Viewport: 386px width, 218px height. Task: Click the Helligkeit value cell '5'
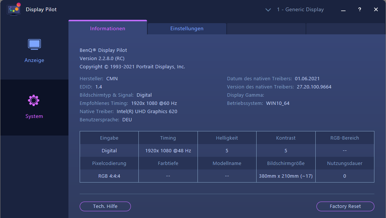pyautogui.click(x=227, y=151)
